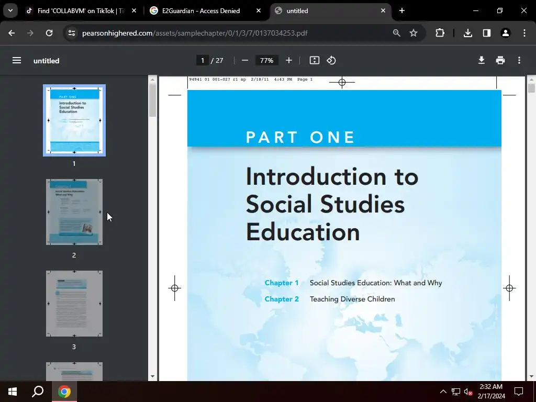Reload the current page

49,33
